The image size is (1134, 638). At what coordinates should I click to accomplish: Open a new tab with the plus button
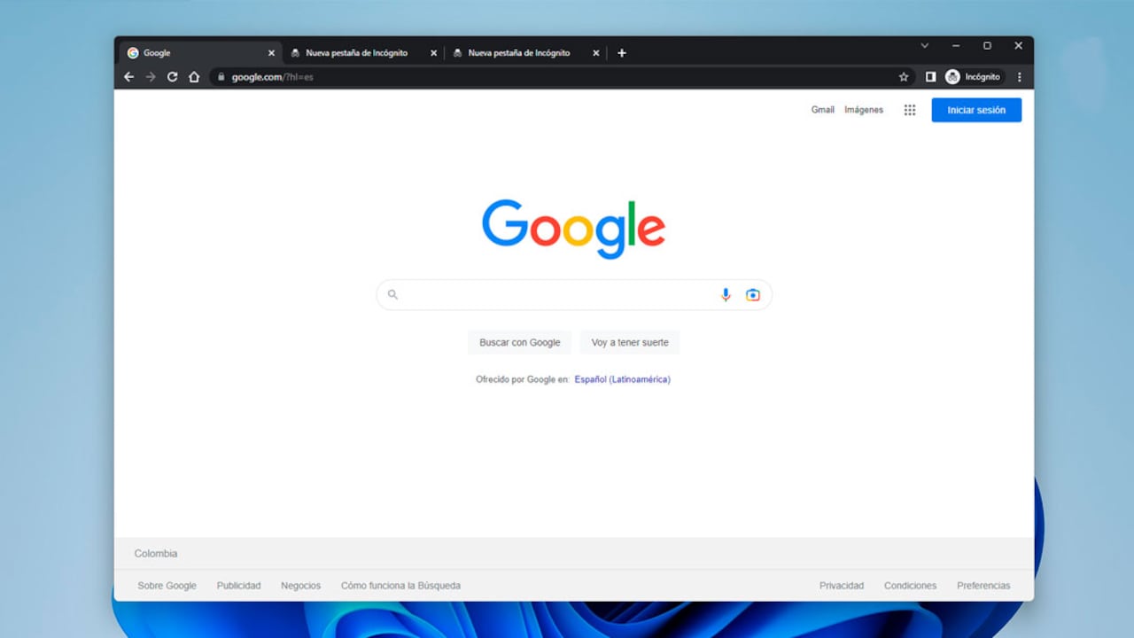coord(621,53)
